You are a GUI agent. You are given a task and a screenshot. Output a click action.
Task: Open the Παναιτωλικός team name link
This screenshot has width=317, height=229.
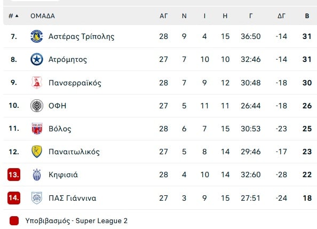coord(74,152)
